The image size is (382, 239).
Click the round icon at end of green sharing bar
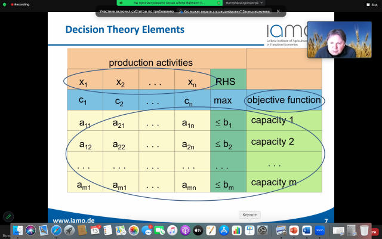point(218,3)
